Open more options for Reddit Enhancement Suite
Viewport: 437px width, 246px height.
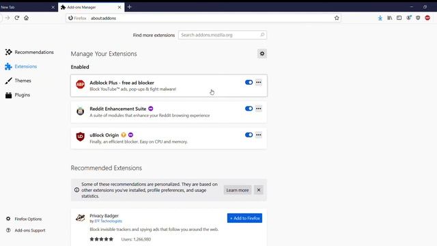pyautogui.click(x=259, y=109)
